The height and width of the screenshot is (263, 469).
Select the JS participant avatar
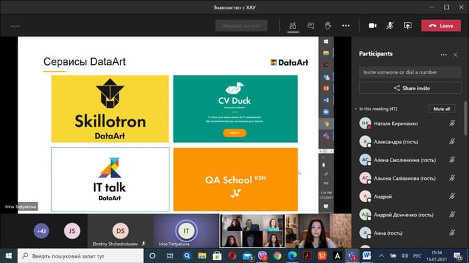click(x=72, y=231)
